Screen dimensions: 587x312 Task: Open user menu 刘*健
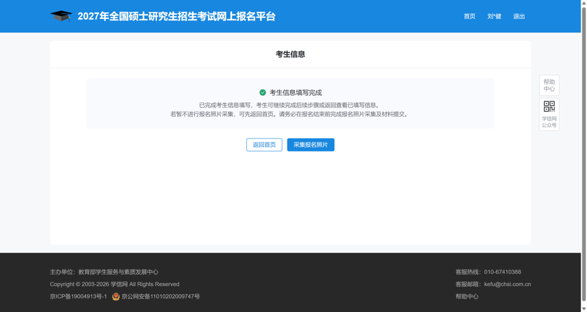tap(494, 16)
